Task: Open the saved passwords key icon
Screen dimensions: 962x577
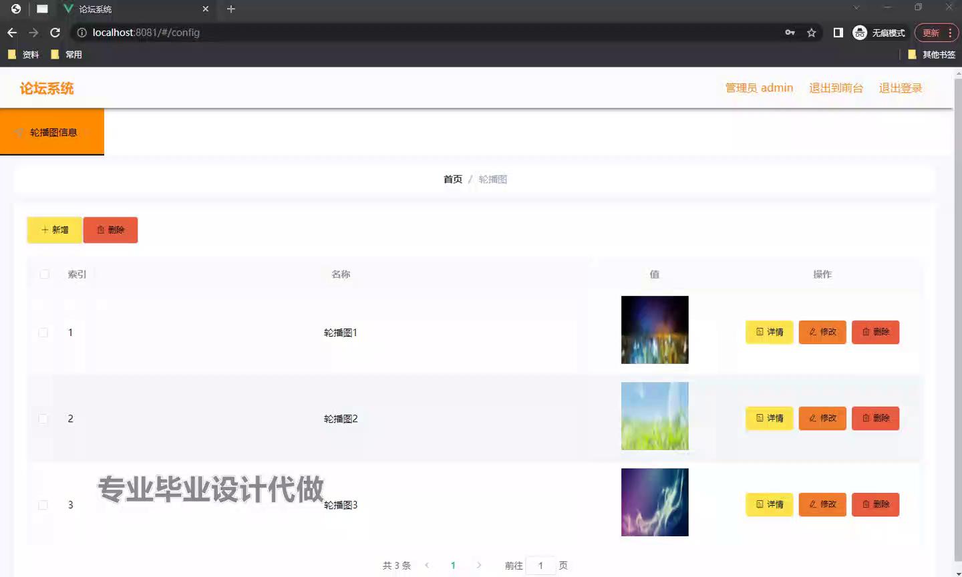Action: click(x=790, y=33)
